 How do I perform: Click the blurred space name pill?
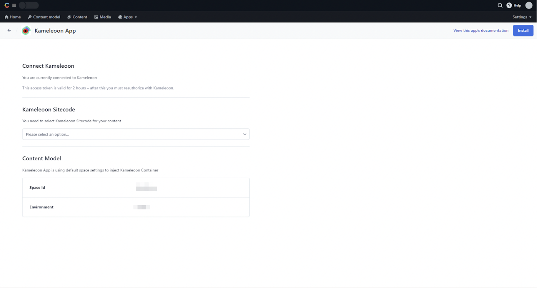[x=29, y=5]
